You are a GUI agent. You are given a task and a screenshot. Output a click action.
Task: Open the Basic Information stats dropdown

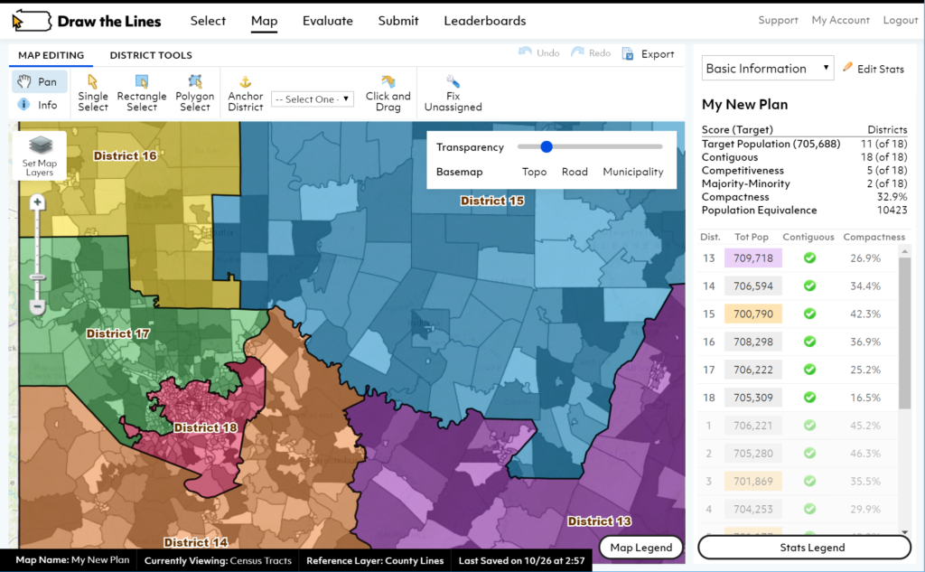click(x=767, y=68)
